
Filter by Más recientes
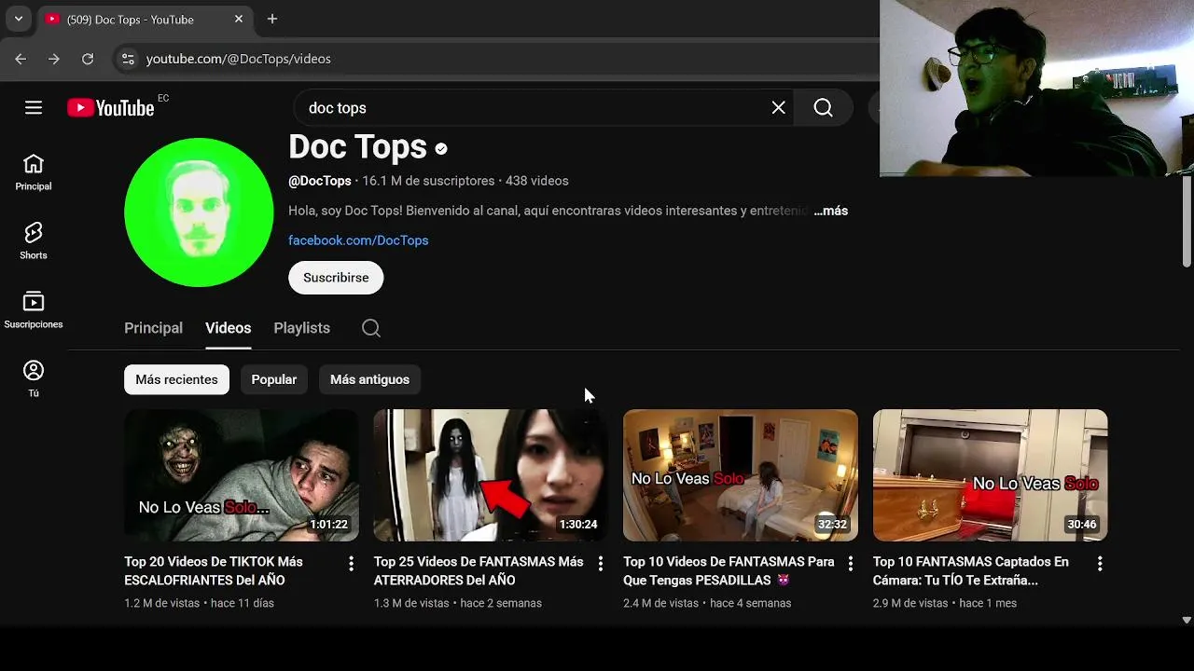point(176,379)
